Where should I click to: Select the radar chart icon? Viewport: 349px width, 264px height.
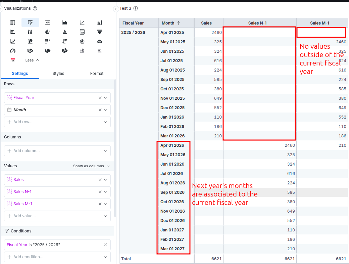pyautogui.click(x=82, y=41)
